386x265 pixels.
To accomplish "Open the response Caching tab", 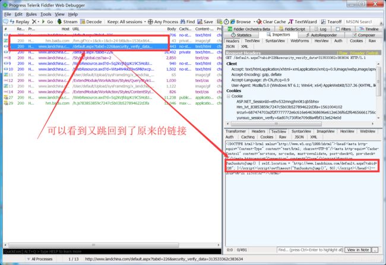I will click(x=248, y=137).
